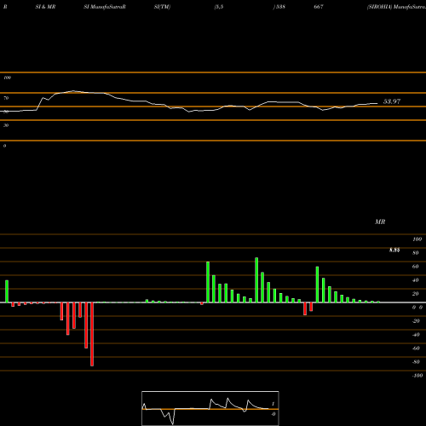Click the 20 label on MR axis
This screenshot has width=426, height=426.
pos(416,294)
